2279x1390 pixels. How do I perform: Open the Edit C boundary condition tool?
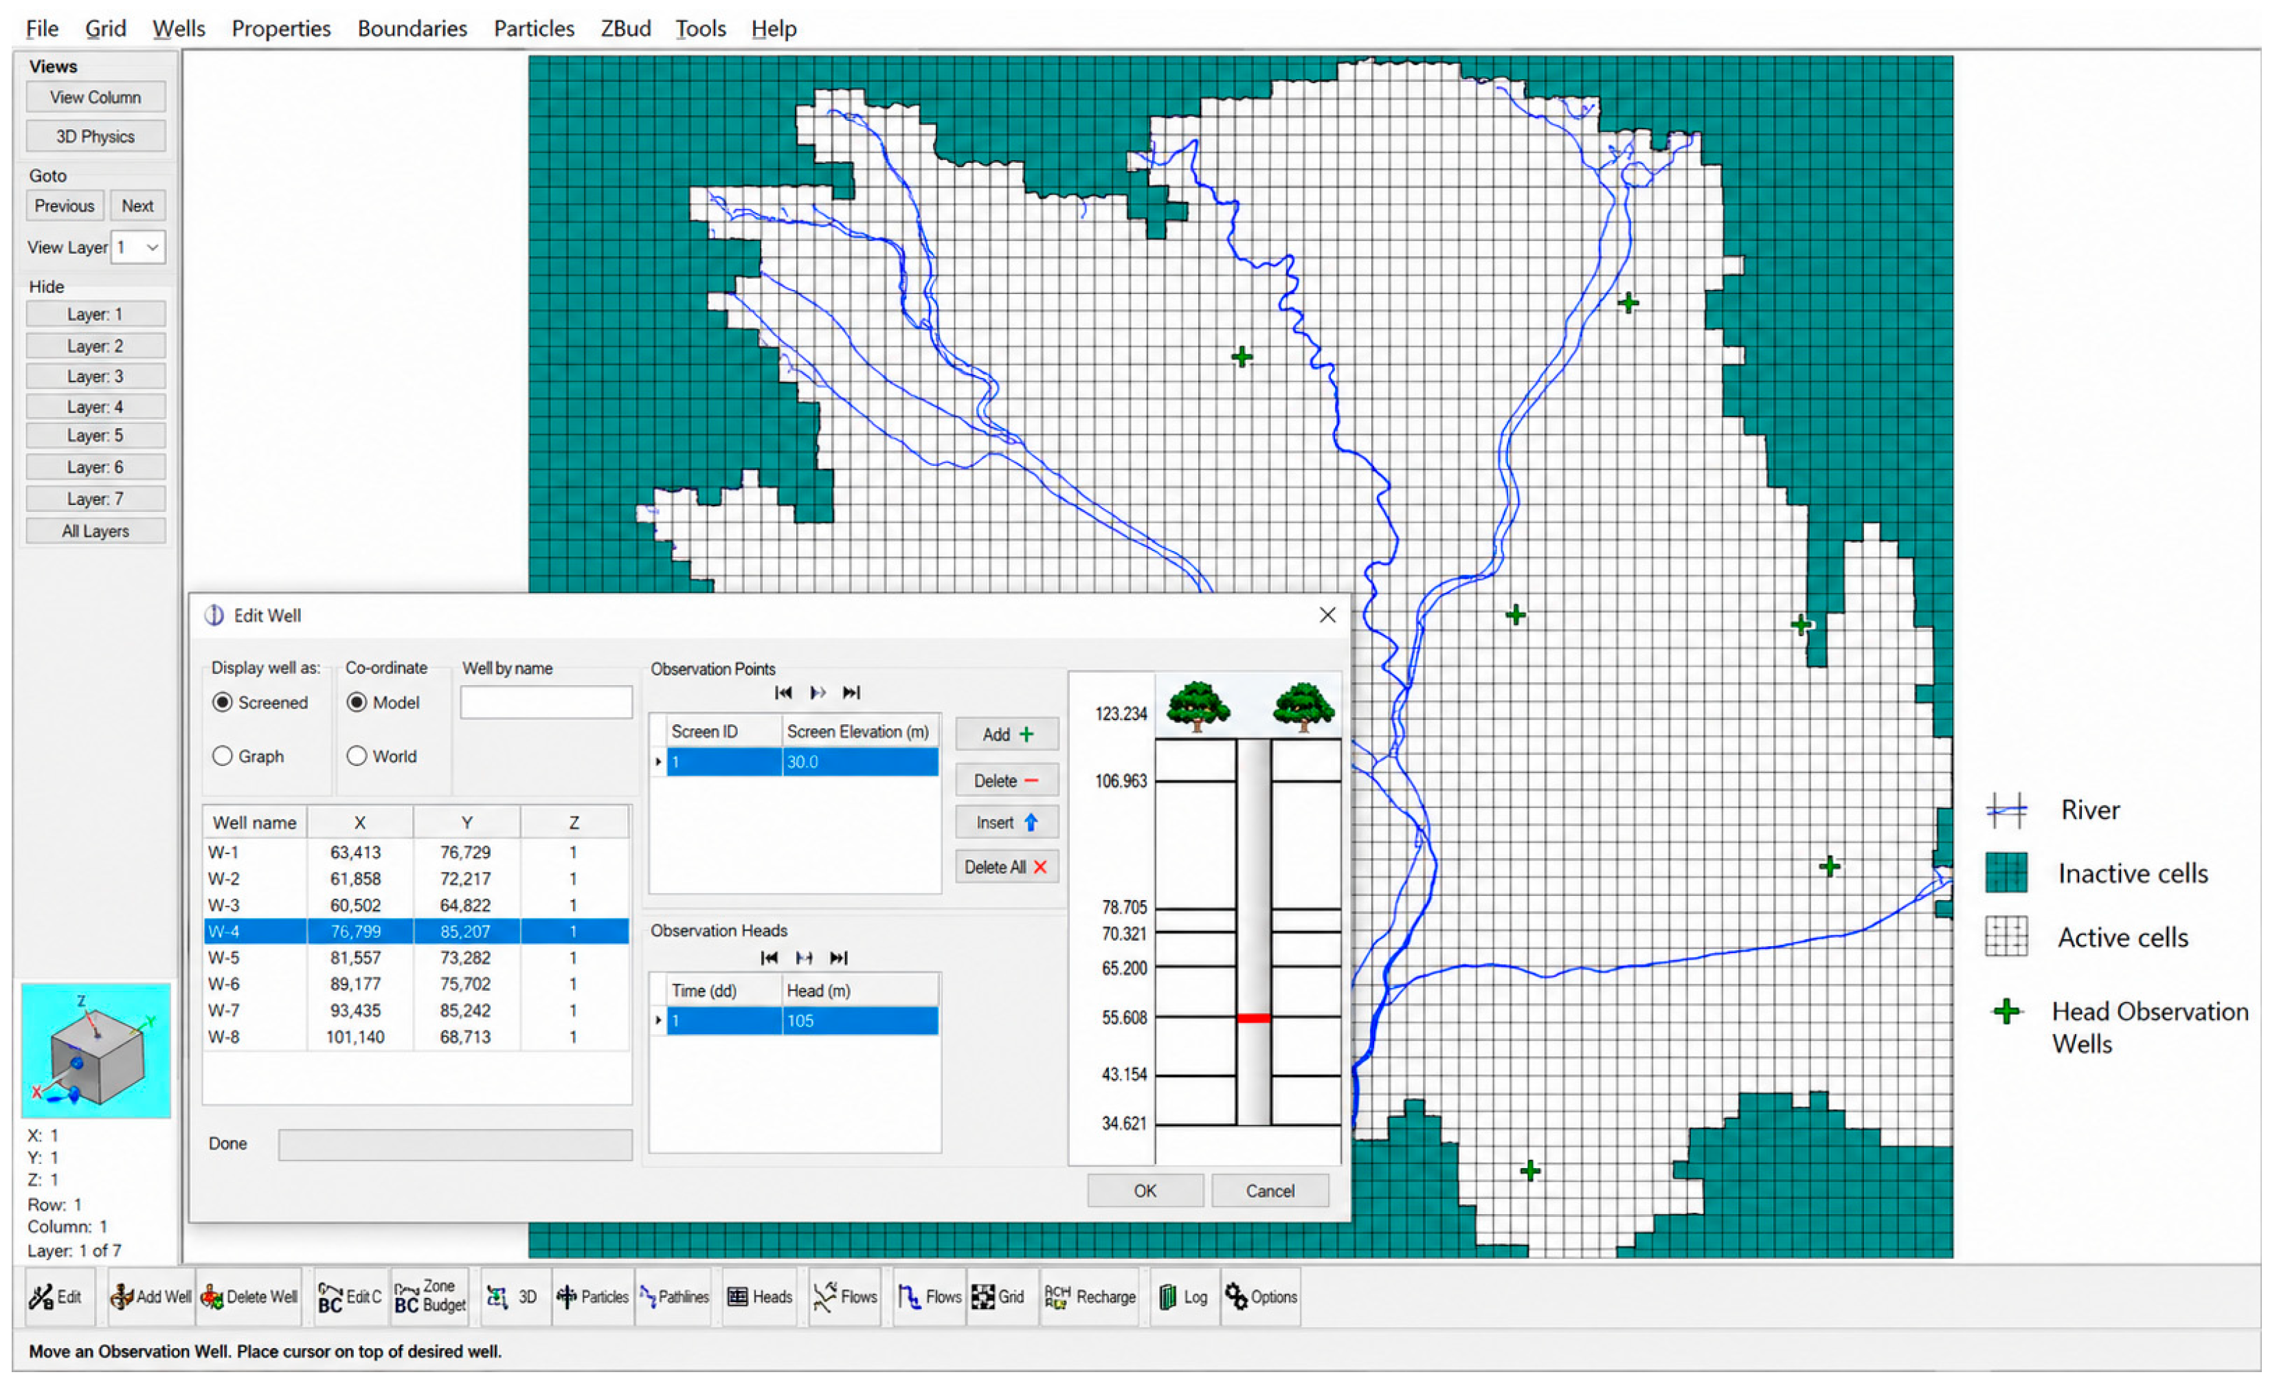point(350,1297)
